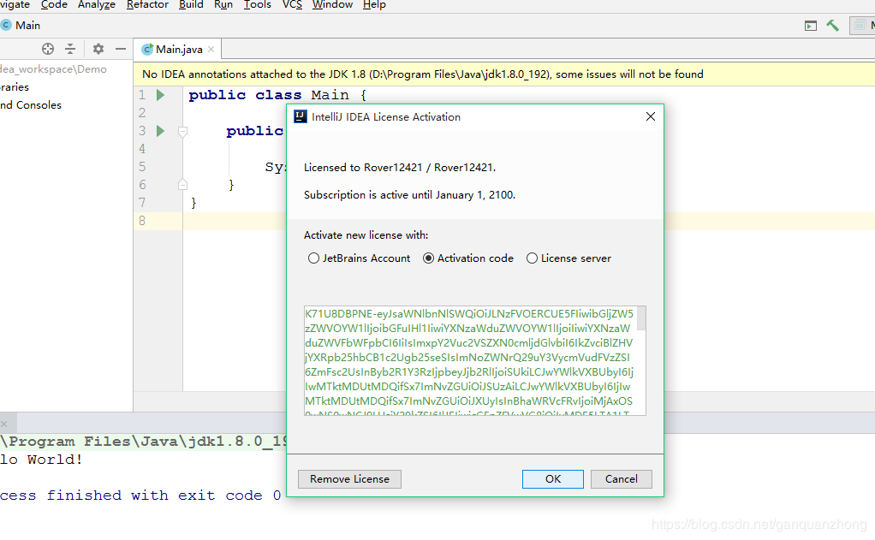The width and height of the screenshot is (875, 540).
Task: Open the Analyze menu
Action: click(97, 5)
